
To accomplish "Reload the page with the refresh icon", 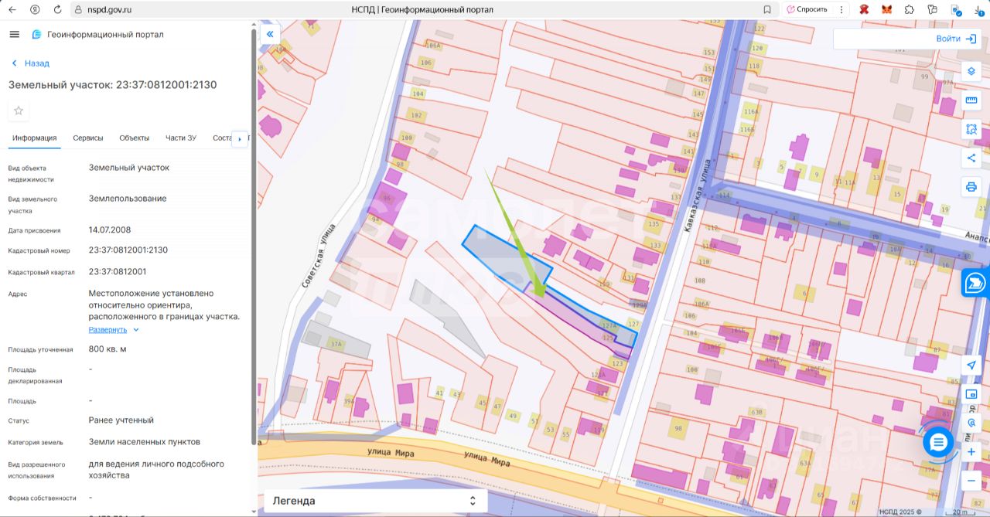I will 58,9.
